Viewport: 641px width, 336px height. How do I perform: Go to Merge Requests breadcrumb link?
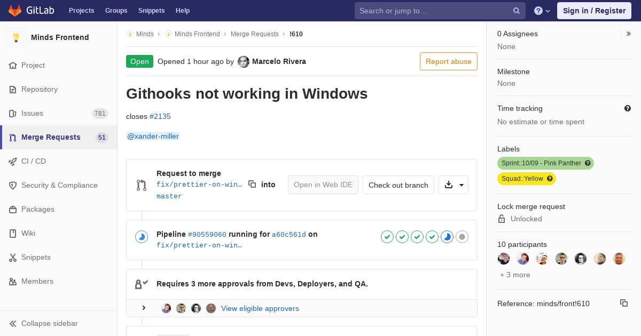(x=255, y=34)
